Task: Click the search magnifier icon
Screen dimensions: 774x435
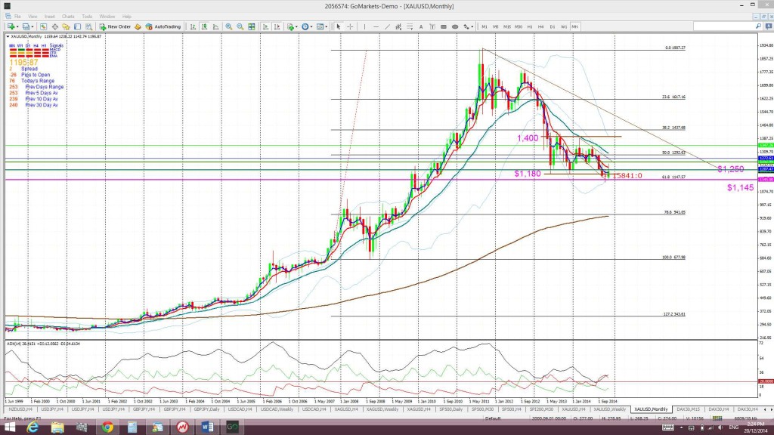Action: 758,26
